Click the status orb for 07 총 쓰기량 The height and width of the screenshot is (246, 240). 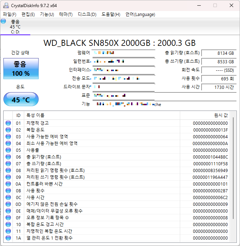click(8, 164)
